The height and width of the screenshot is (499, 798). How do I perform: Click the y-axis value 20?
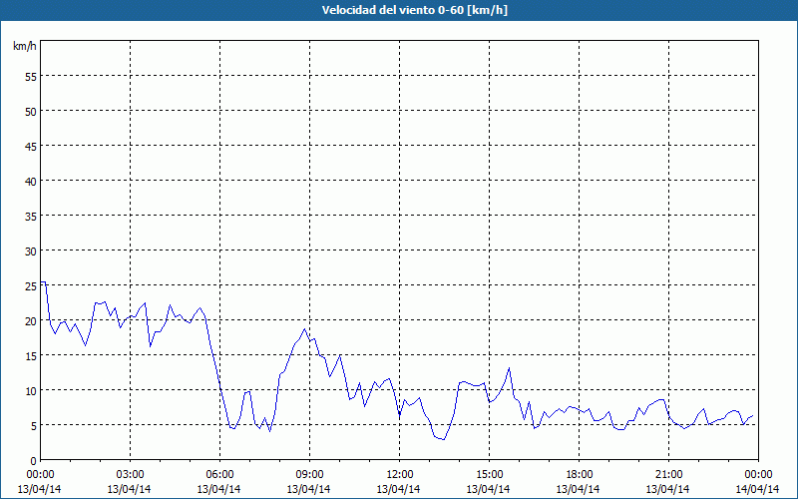pos(31,320)
